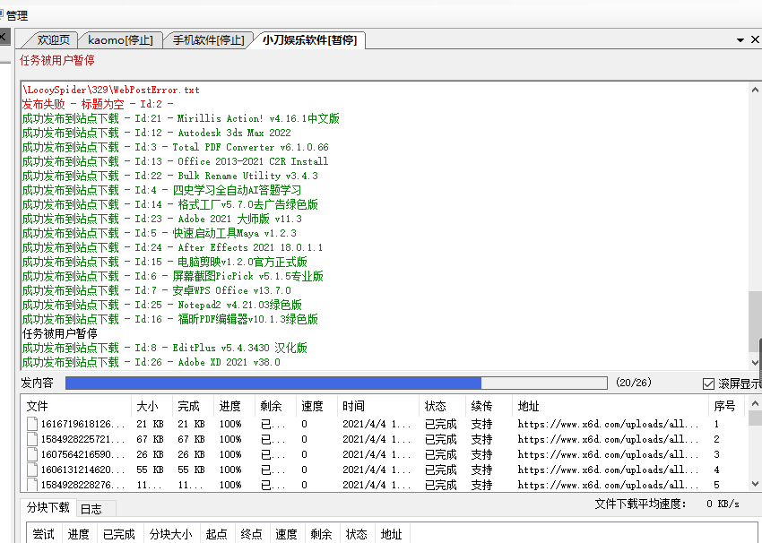This screenshot has height=543, width=762.
Task: Select log line for 格式工厂v5.7.0
Action: (x=170, y=204)
